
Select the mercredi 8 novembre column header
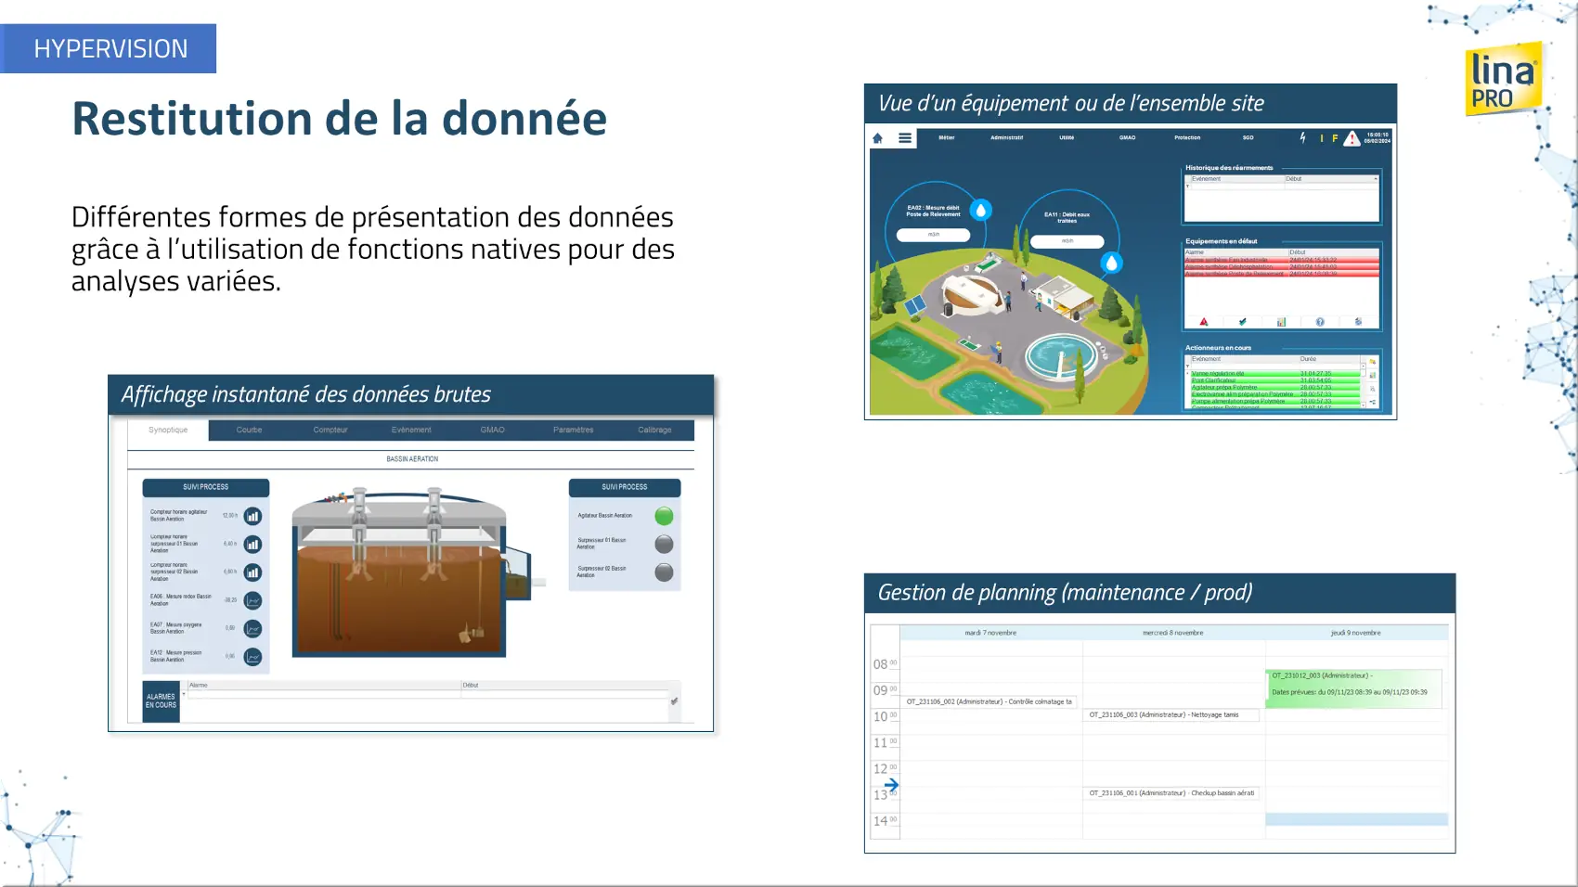pyautogui.click(x=1173, y=633)
